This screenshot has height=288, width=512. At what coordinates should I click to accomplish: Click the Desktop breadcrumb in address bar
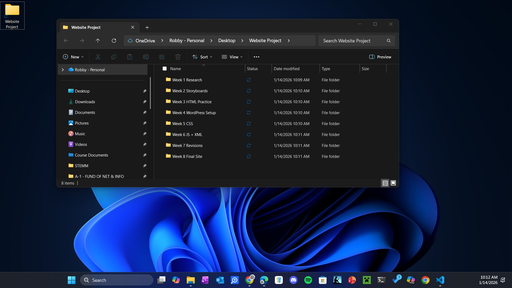coord(227,41)
